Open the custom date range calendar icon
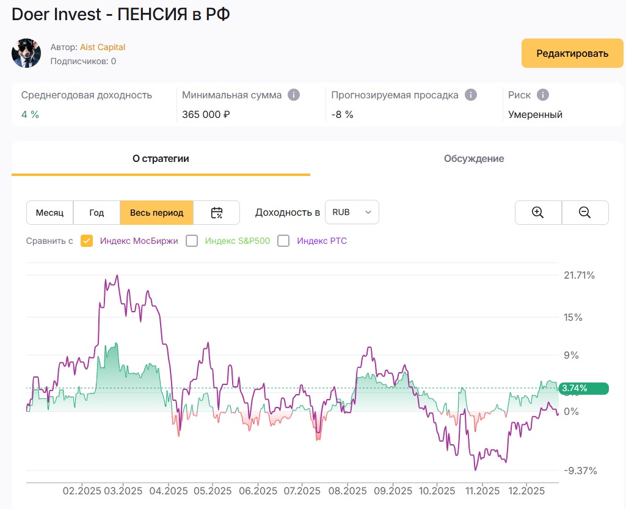626x509 pixels. [x=217, y=213]
